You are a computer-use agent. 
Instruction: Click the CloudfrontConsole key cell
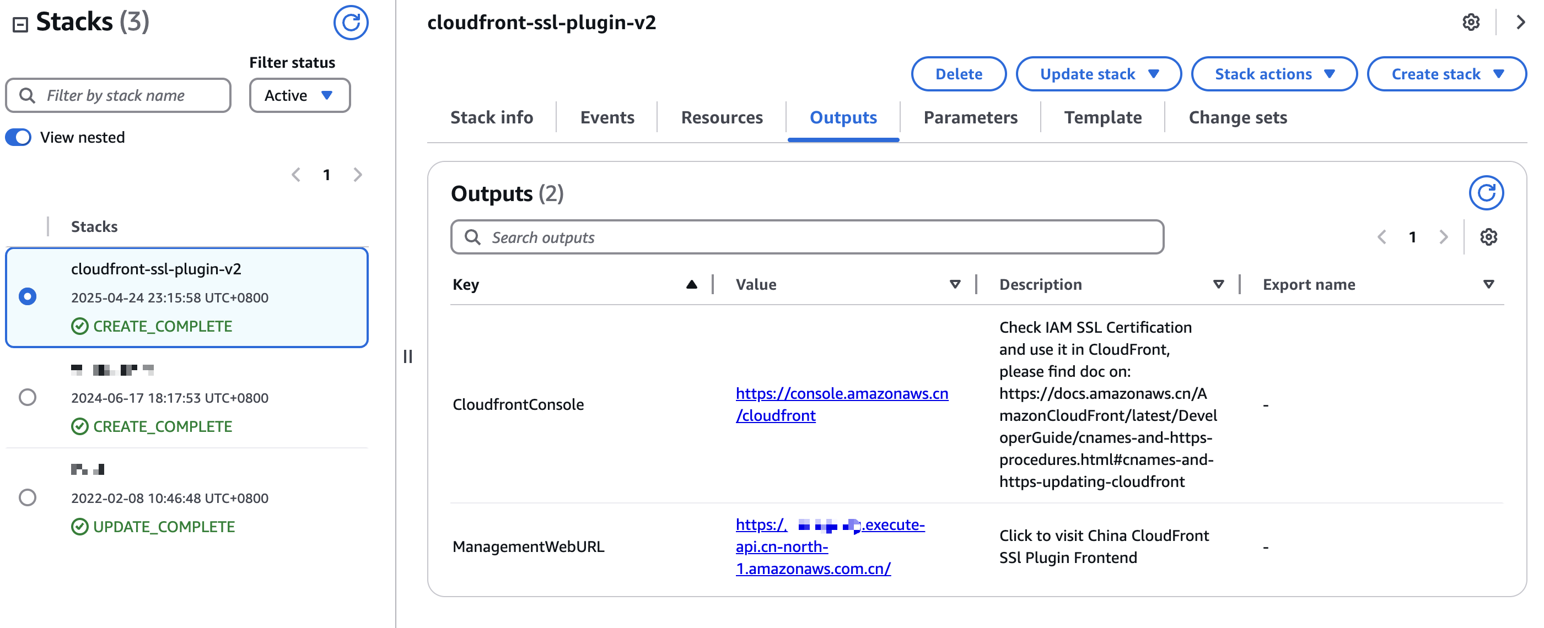518,404
